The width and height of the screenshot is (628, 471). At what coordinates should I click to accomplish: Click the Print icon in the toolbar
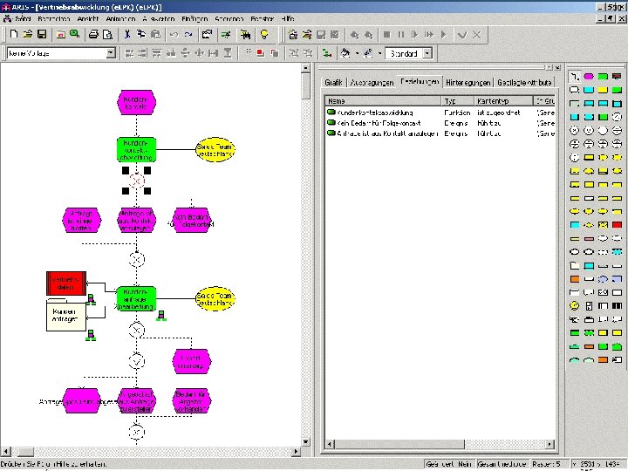click(93, 35)
